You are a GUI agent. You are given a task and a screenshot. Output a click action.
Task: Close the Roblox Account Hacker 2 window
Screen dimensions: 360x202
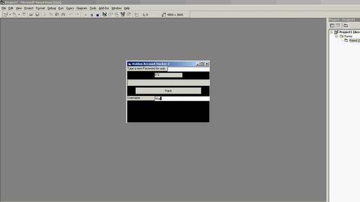207,64
